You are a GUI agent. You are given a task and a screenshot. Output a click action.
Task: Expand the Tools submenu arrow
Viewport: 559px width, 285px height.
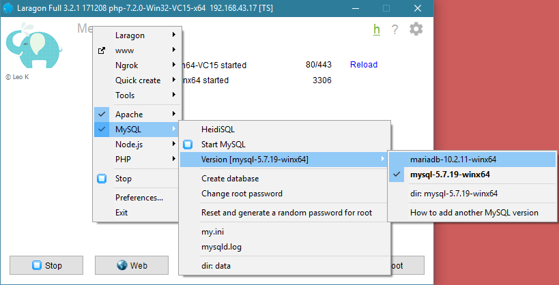[x=173, y=95]
